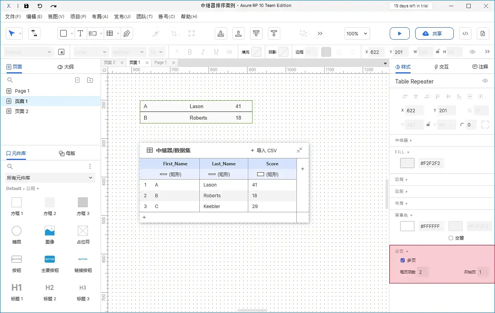The image size is (495, 313).
Task: Select the Text tool icon
Action: pos(80,33)
